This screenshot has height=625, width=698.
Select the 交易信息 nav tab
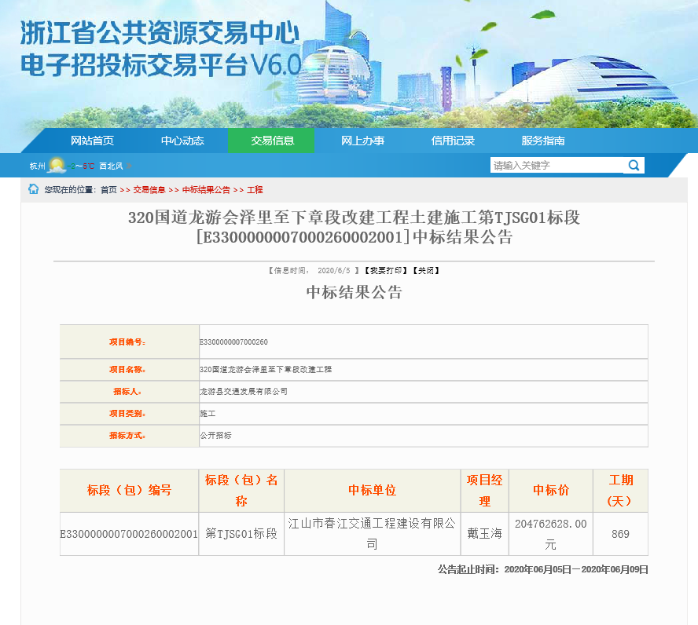coord(272,141)
